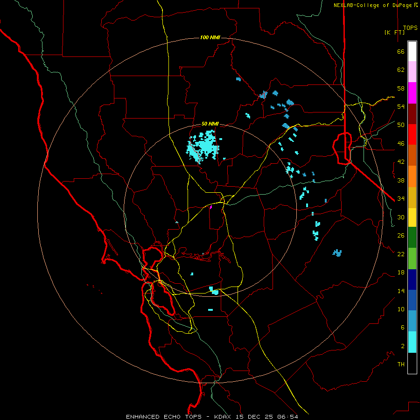Click the 66 legend value label
The image size is (420, 420).
click(401, 52)
